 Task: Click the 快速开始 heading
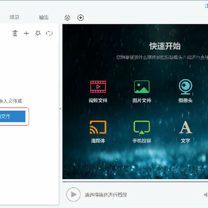pyautogui.click(x=165, y=46)
